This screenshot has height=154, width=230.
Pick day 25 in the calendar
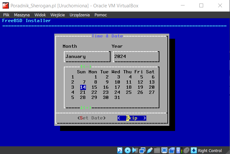[x=129, y=92]
